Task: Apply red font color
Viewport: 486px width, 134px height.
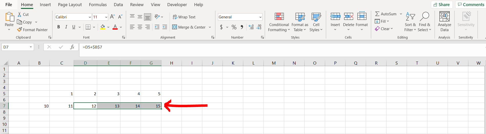Action: click(115, 27)
